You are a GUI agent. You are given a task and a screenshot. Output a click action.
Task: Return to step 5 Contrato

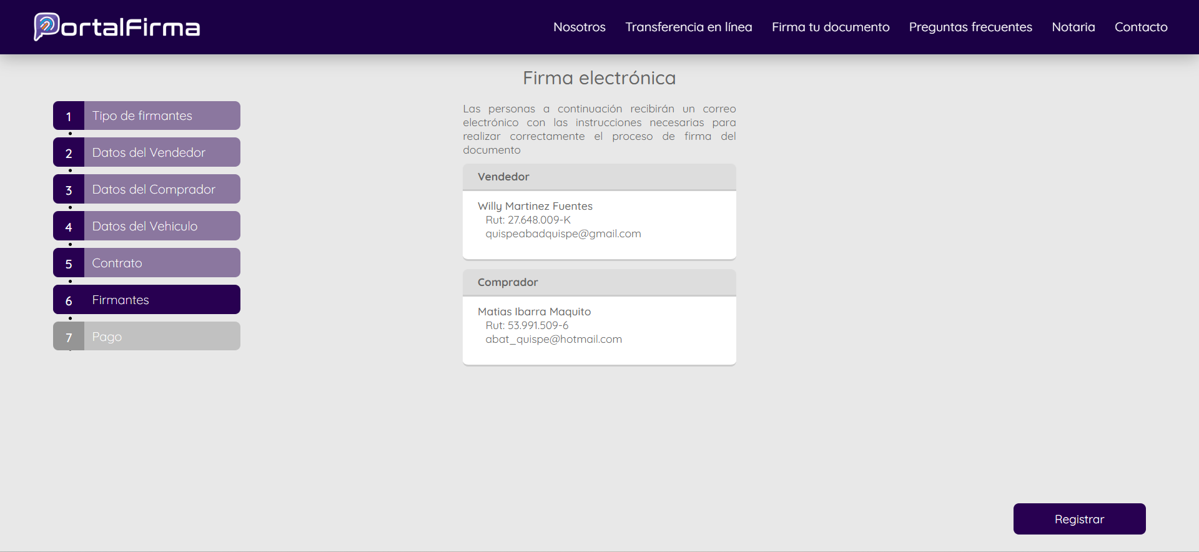click(147, 263)
